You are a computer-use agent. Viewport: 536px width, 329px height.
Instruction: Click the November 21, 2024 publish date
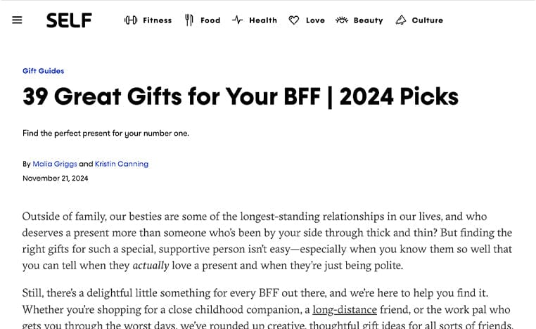pyautogui.click(x=56, y=179)
